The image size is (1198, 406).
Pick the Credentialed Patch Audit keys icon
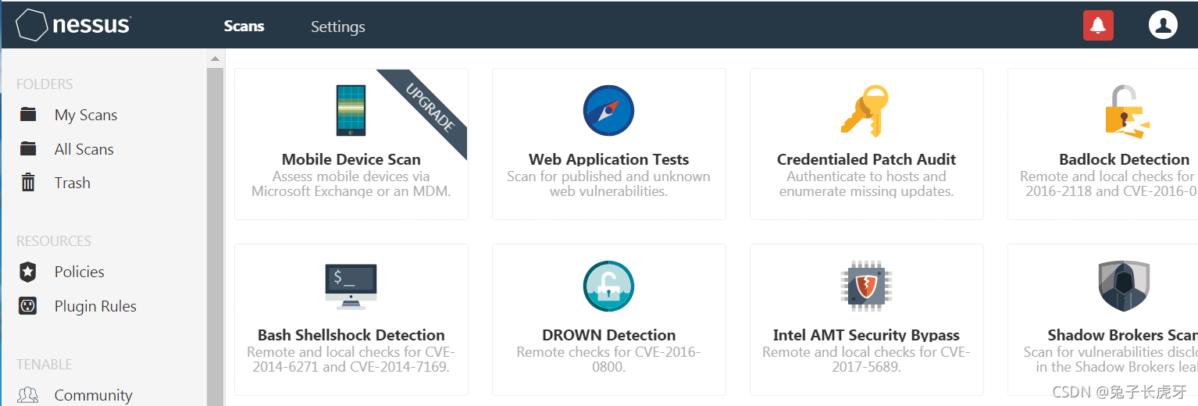pos(865,111)
